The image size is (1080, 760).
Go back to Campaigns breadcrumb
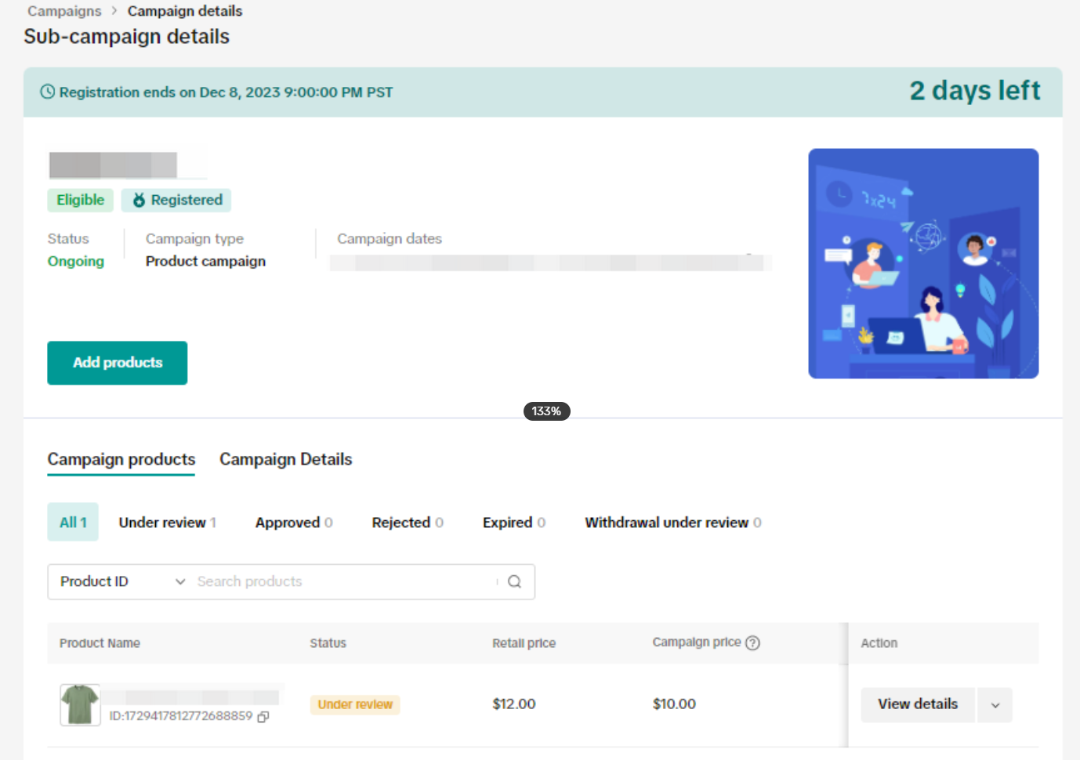pos(64,11)
